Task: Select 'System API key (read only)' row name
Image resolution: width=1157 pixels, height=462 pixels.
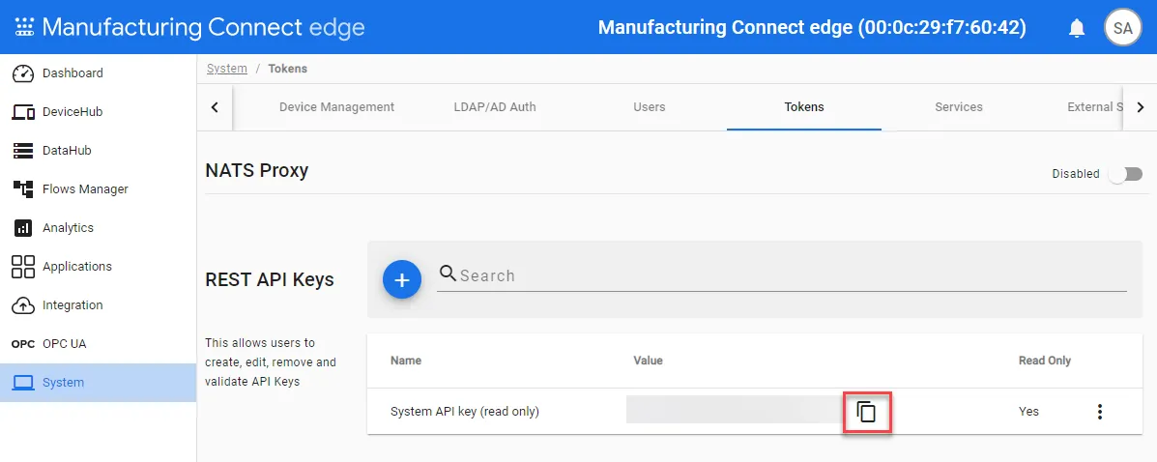Action: (x=465, y=412)
